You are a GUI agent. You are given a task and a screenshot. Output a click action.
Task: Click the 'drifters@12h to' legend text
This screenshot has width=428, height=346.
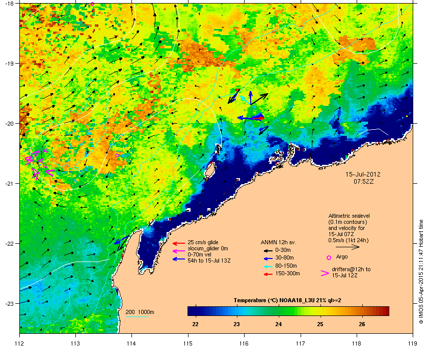(x=351, y=269)
